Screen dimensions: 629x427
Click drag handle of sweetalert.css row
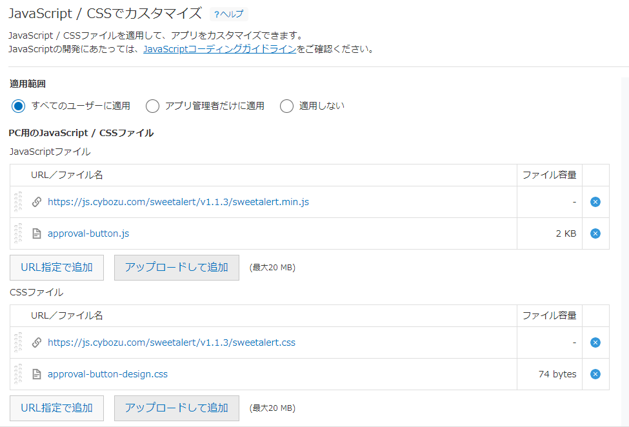coord(18,343)
